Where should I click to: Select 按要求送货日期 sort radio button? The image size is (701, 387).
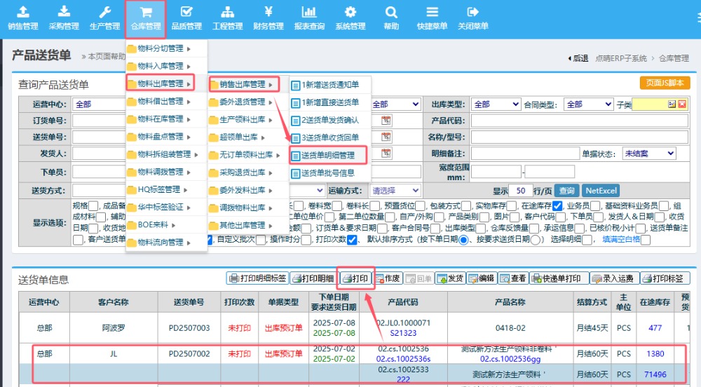pyautogui.click(x=536, y=240)
